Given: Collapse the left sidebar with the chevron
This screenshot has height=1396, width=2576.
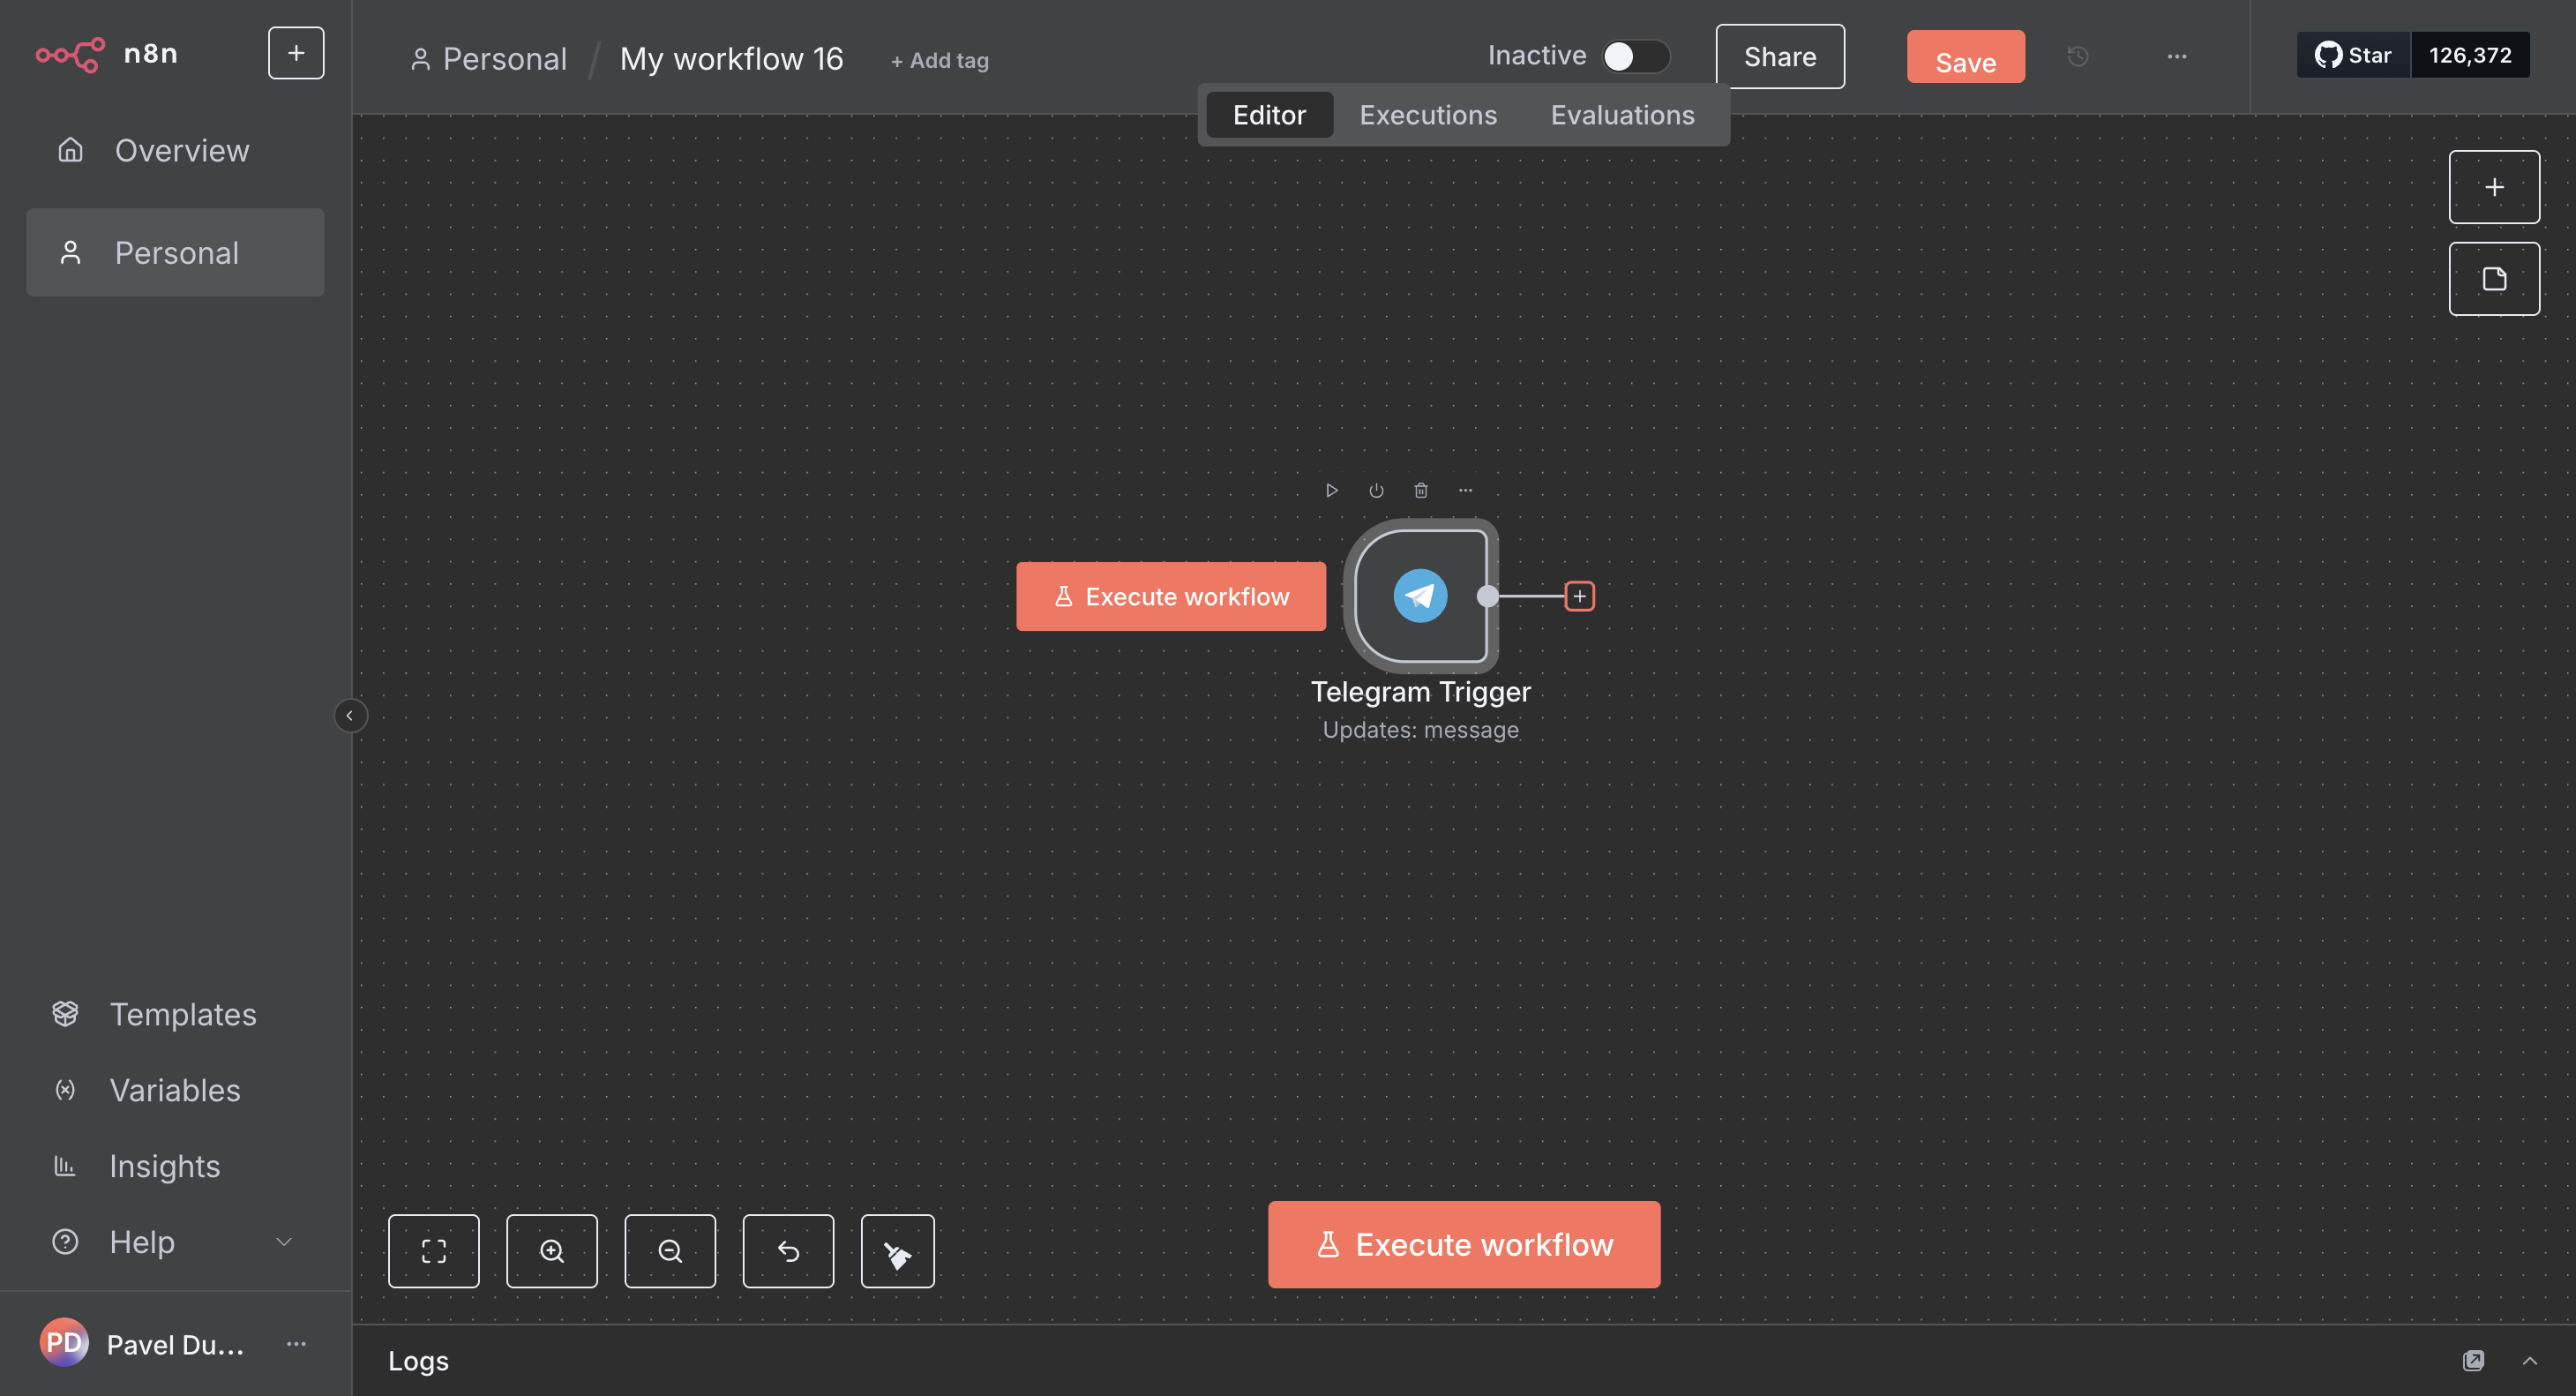Looking at the screenshot, I should pos(350,715).
